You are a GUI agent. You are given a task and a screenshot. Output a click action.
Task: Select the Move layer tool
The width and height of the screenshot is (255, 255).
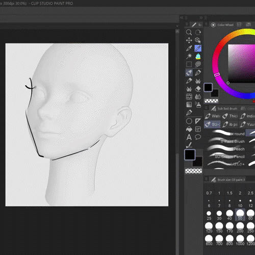189,40
